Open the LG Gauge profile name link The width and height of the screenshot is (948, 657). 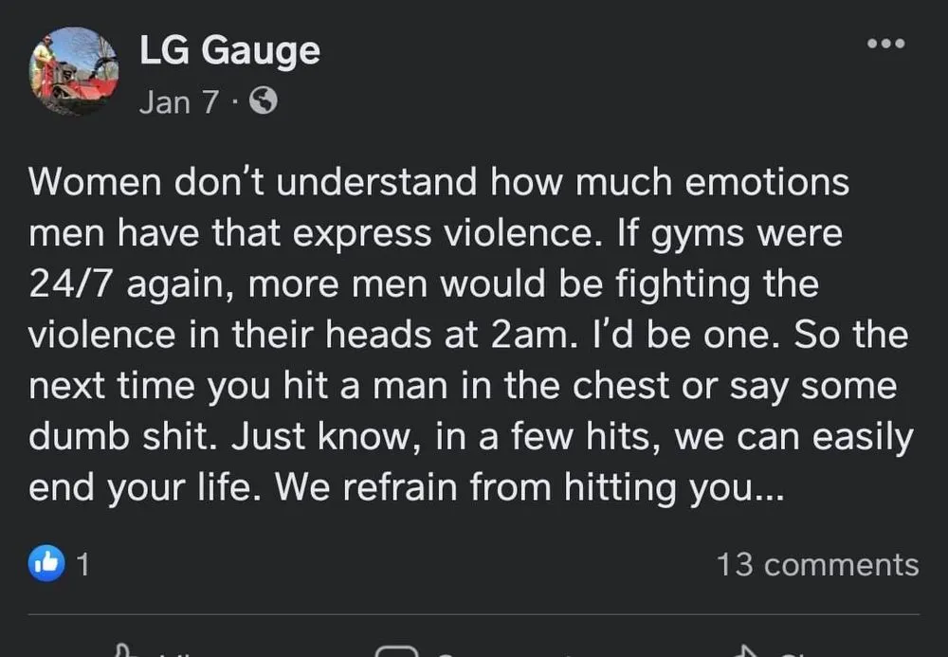point(229,50)
